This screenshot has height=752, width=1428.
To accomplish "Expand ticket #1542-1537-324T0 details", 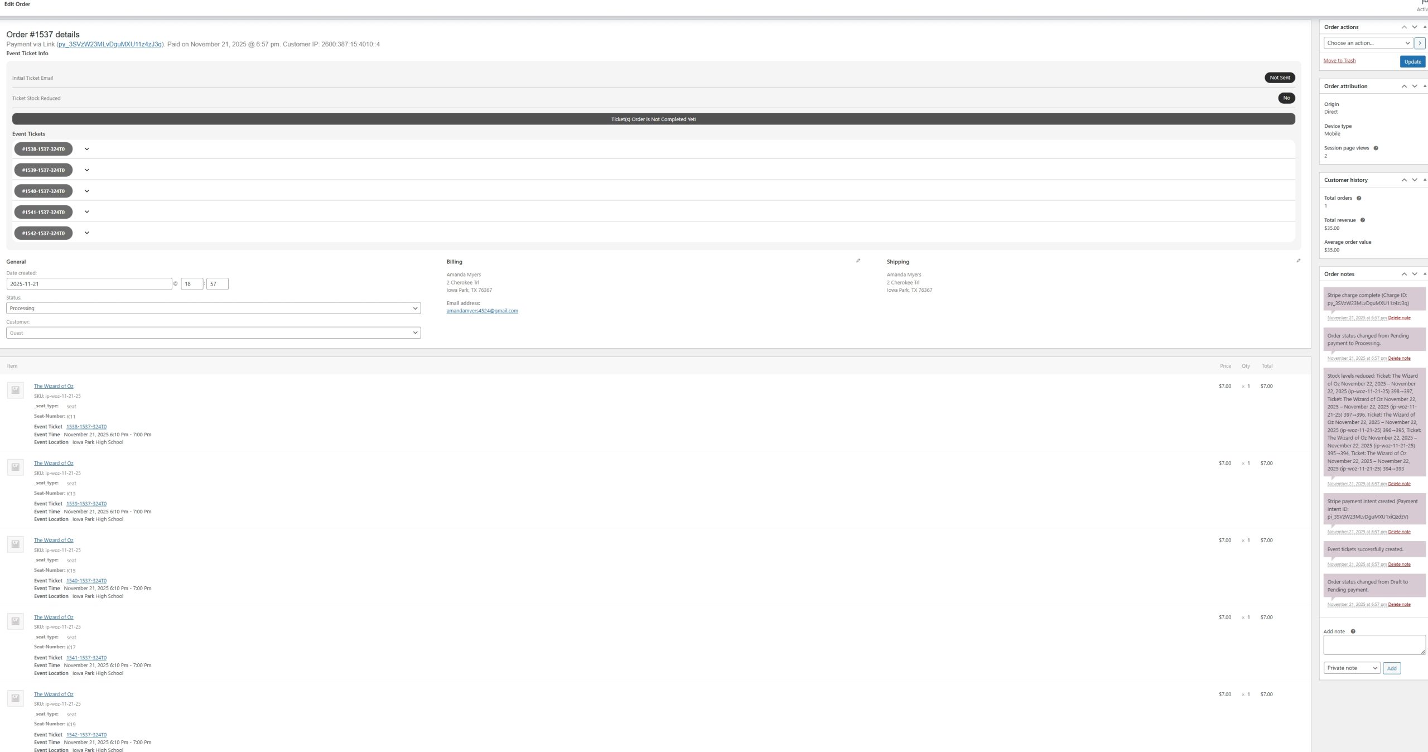I will pyautogui.click(x=86, y=233).
